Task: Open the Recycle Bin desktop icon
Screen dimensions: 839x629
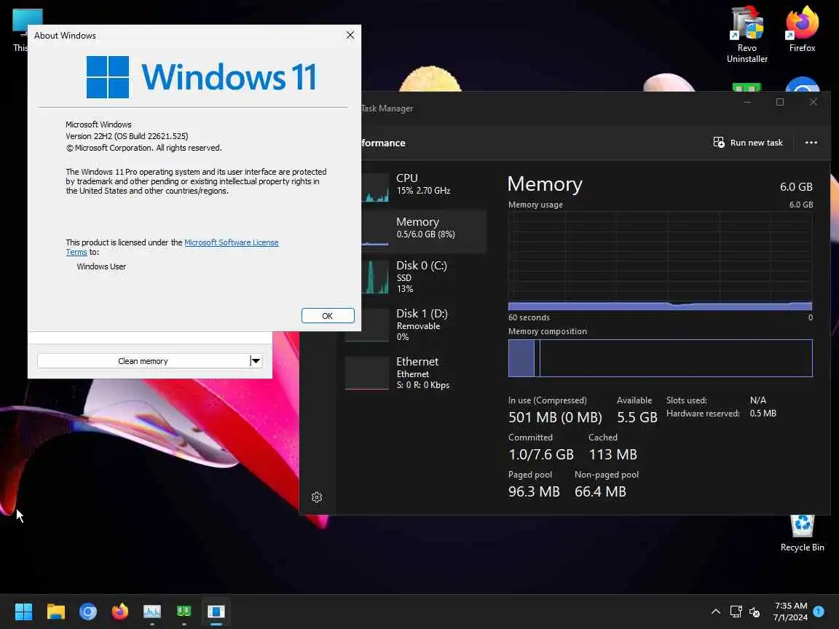Action: [802, 533]
